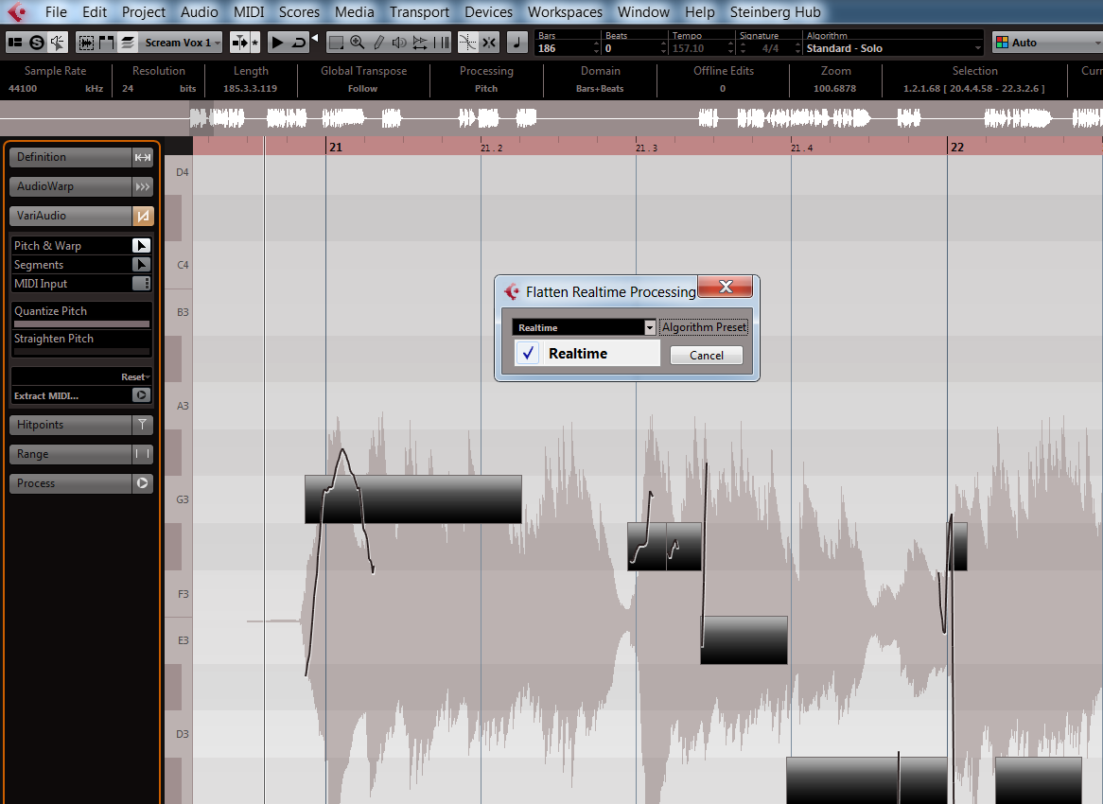Toggle Acoustic Feedback speaker icon
This screenshot has width=1103, height=804.
[x=58, y=43]
